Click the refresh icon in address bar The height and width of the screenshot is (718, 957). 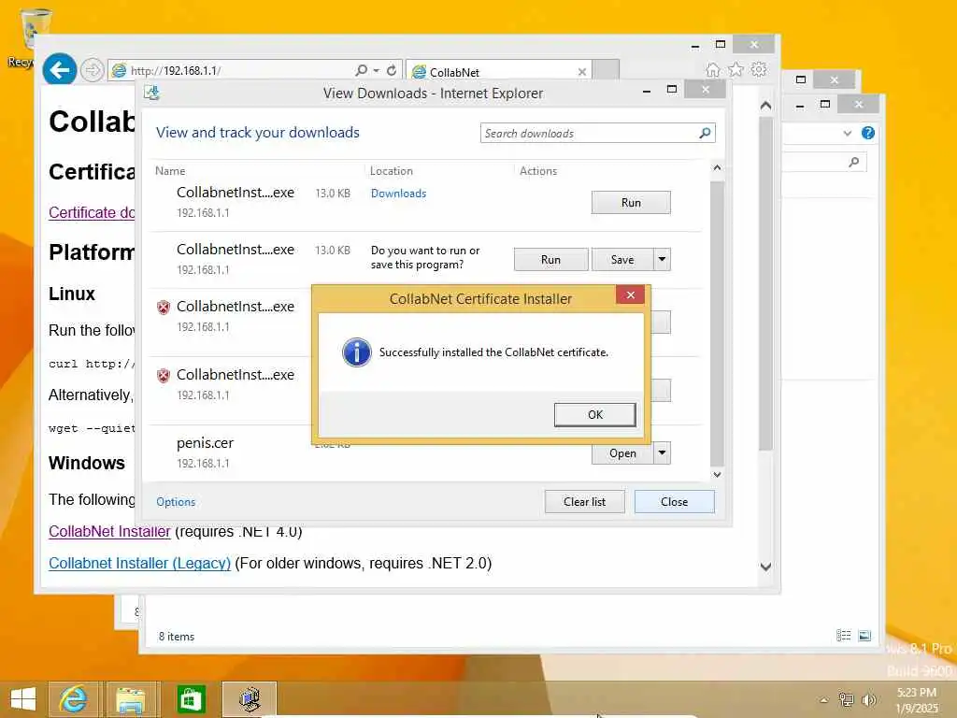click(392, 70)
